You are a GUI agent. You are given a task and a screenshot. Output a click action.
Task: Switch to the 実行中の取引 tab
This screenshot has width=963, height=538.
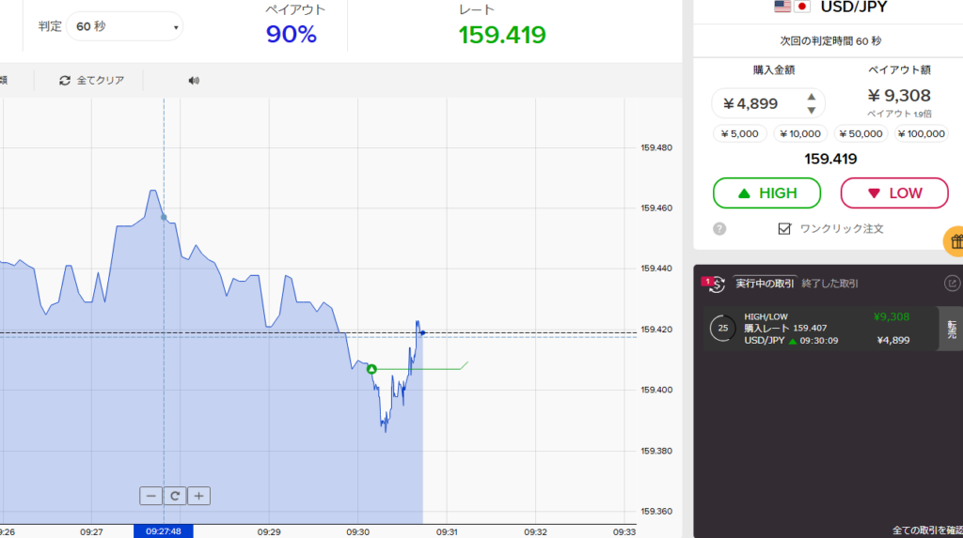point(765,284)
